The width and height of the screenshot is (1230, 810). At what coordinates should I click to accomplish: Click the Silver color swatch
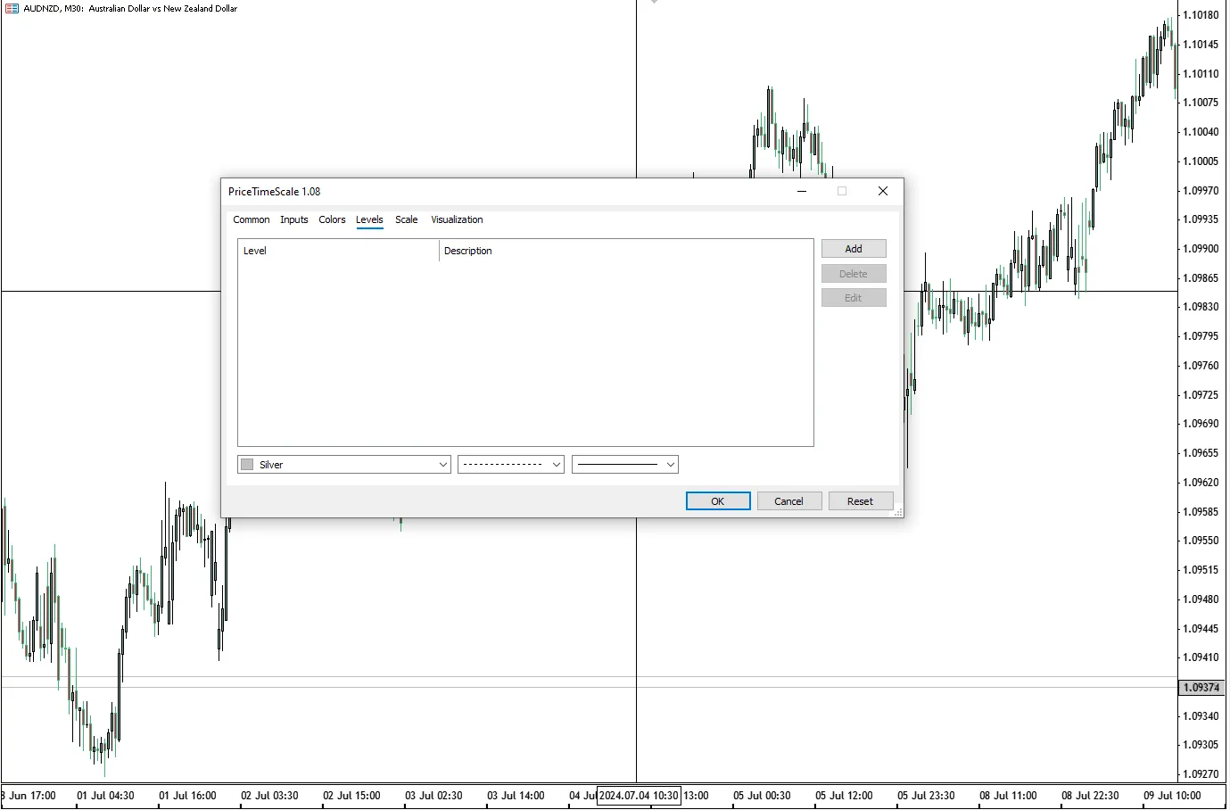[x=247, y=465]
